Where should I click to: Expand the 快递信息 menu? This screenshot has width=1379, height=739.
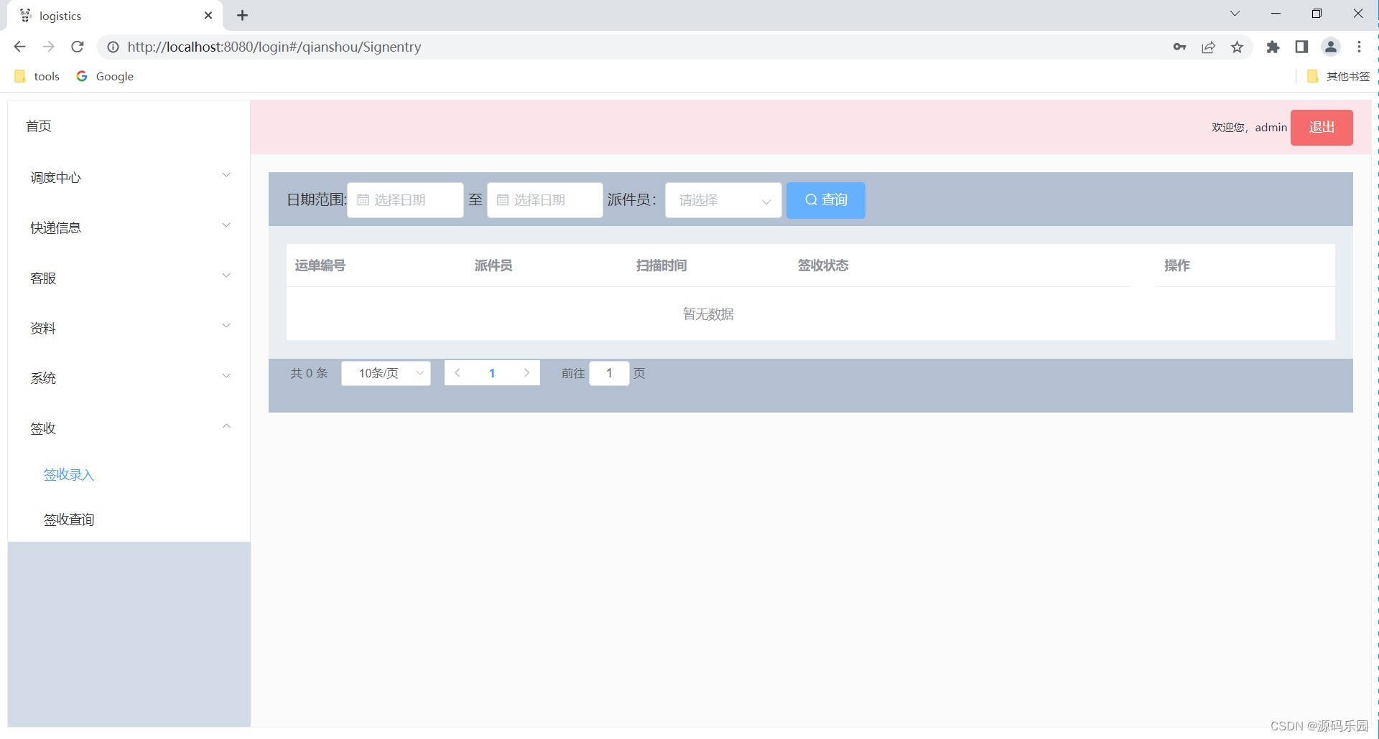[129, 227]
